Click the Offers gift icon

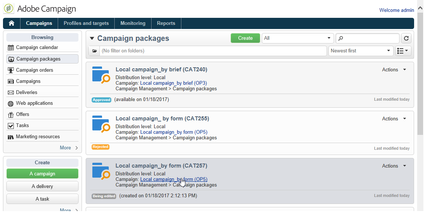coord(11,114)
